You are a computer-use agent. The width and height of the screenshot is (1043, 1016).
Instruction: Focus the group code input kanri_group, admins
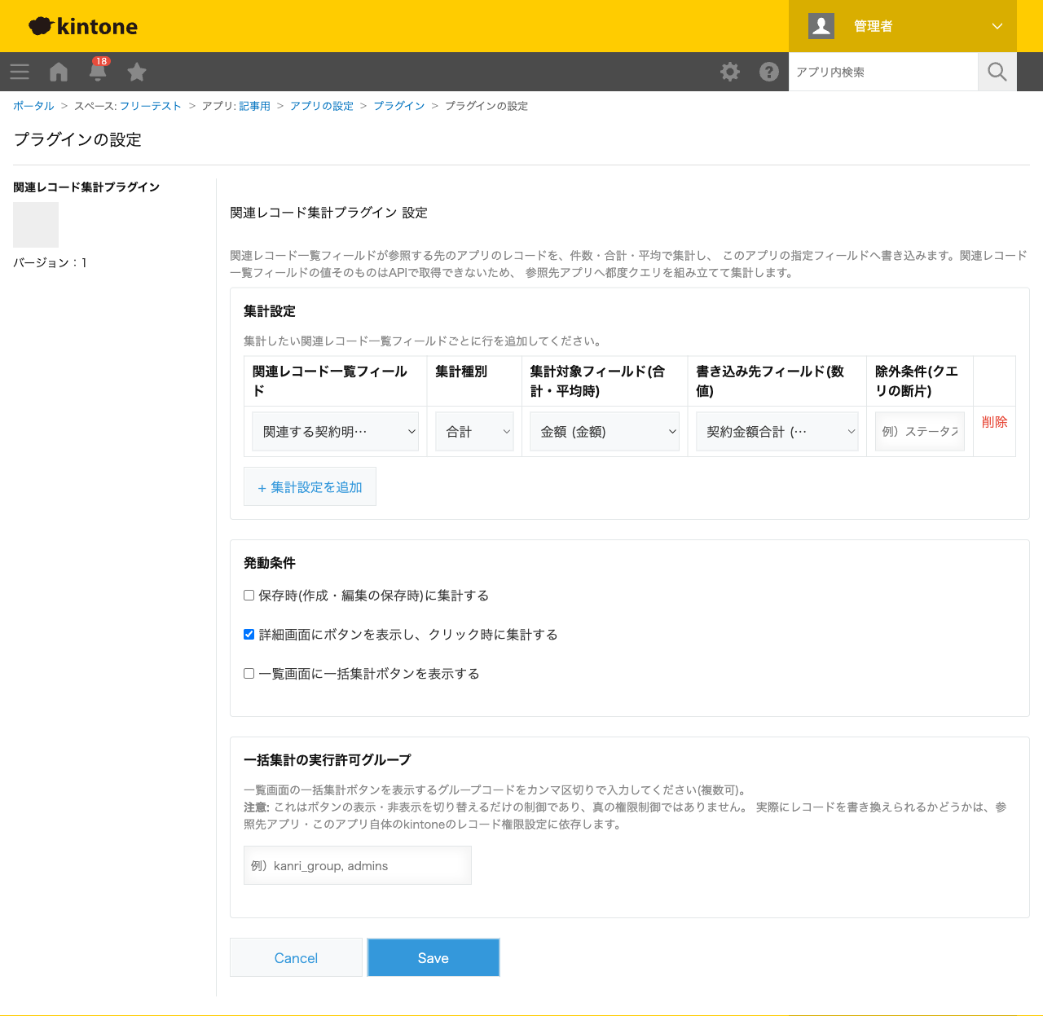click(358, 865)
